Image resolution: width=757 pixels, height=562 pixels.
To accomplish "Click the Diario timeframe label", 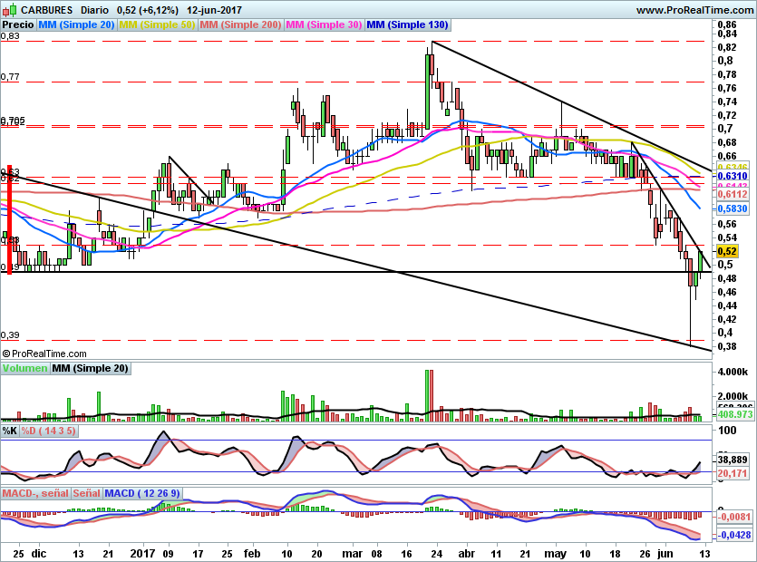I will [x=94, y=10].
